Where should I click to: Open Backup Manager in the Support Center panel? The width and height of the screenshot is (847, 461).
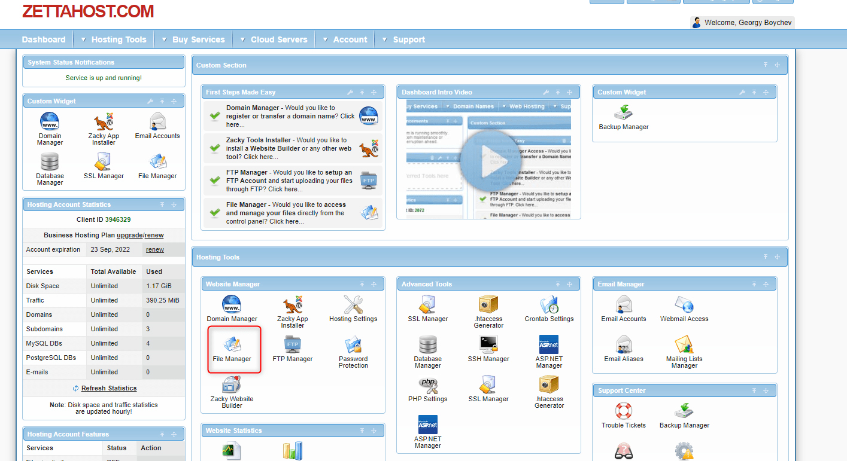point(684,415)
